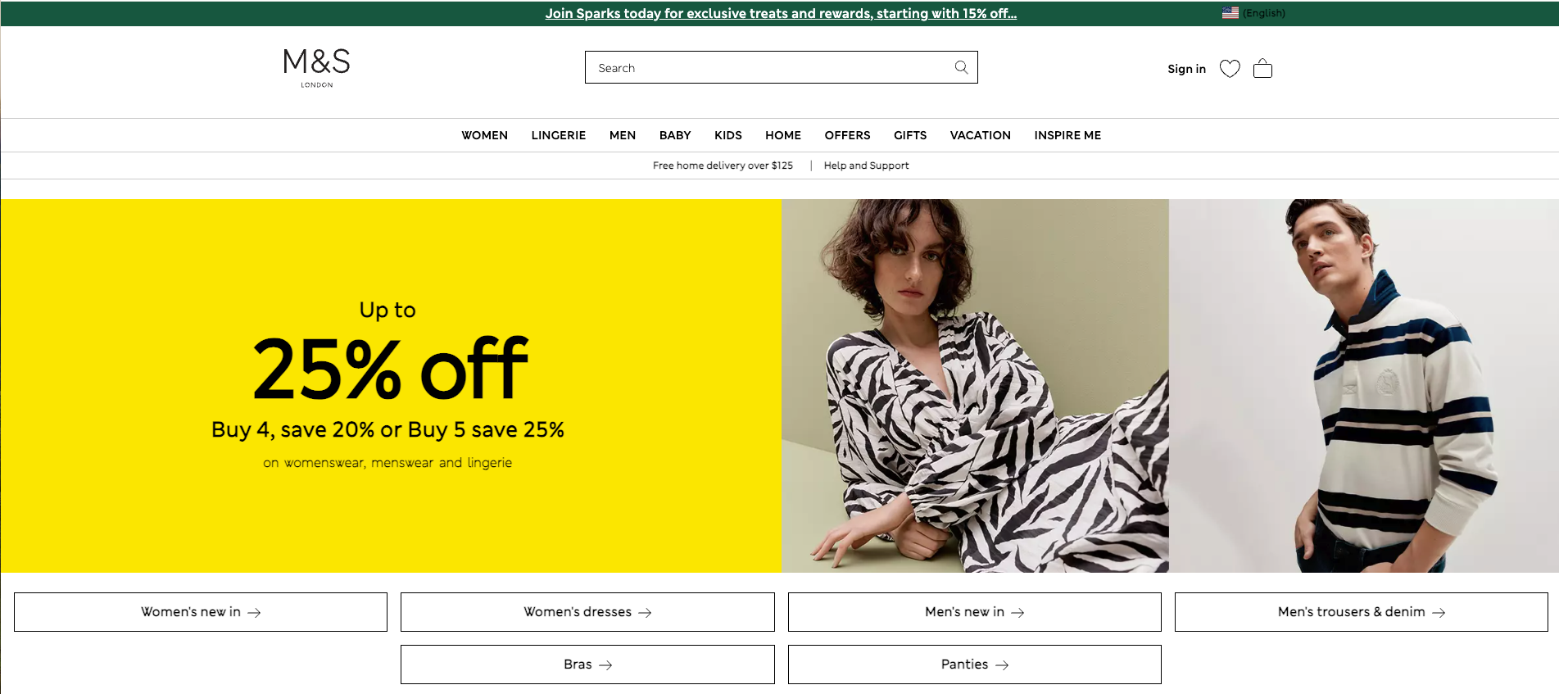The width and height of the screenshot is (1559, 694).
Task: Click the Women's new in button
Action: click(x=201, y=612)
